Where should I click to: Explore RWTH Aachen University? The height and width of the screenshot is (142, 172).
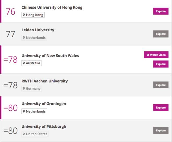click(x=161, y=85)
